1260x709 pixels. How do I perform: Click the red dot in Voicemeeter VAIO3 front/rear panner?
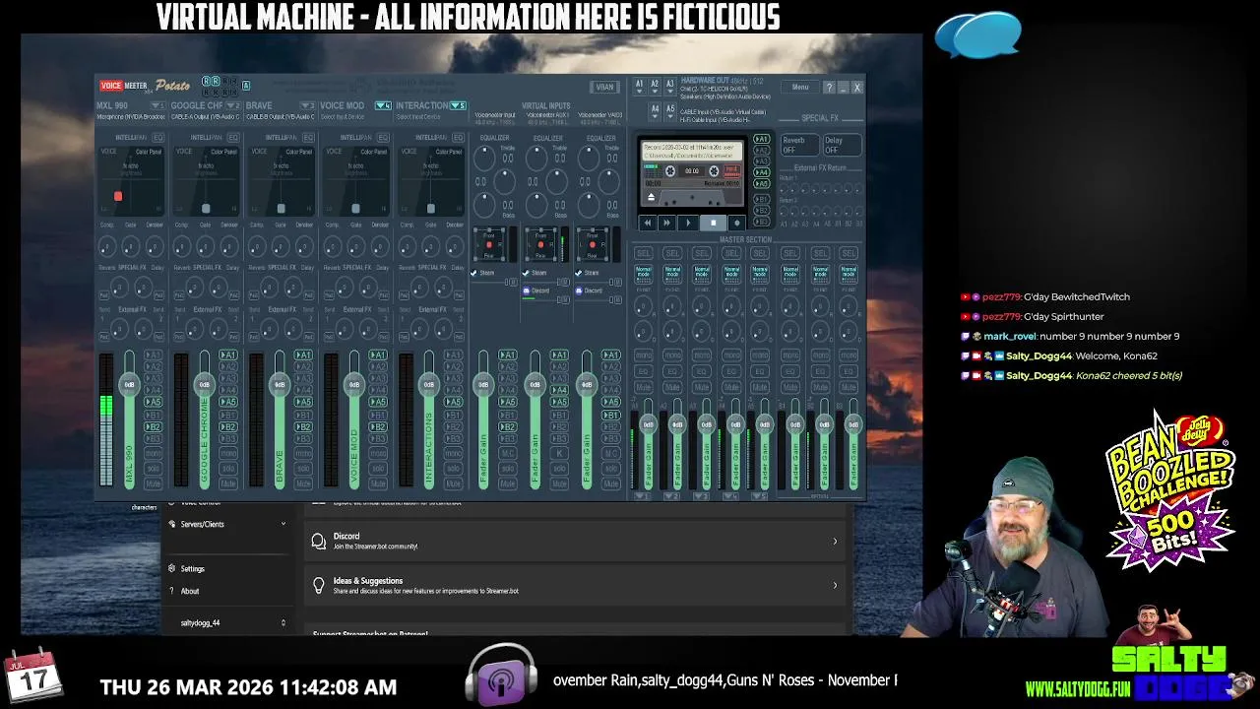(x=592, y=244)
